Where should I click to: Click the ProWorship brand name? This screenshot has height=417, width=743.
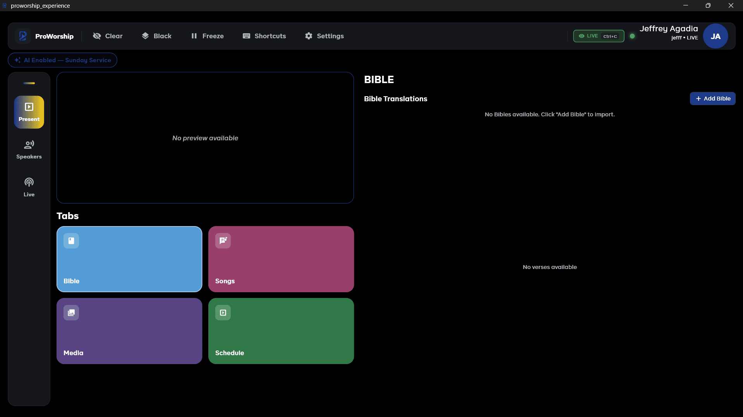point(54,36)
